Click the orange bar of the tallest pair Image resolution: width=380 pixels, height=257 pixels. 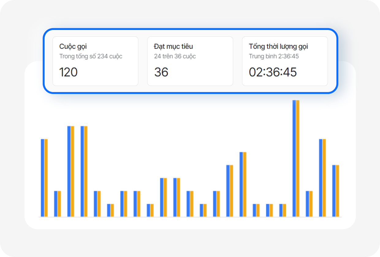pyautogui.click(x=298, y=158)
